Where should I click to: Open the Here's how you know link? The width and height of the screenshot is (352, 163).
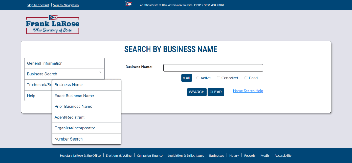click(x=209, y=5)
